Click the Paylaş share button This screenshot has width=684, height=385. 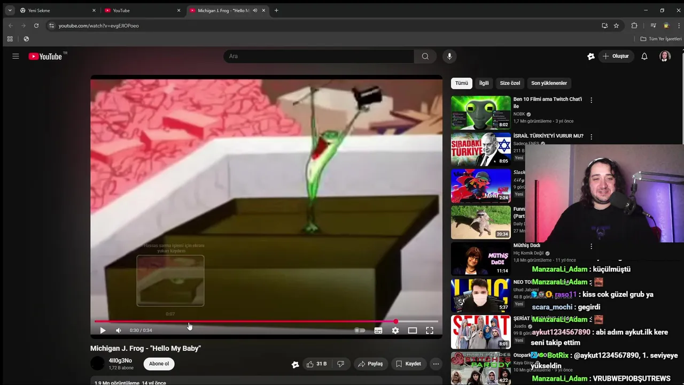click(x=370, y=364)
